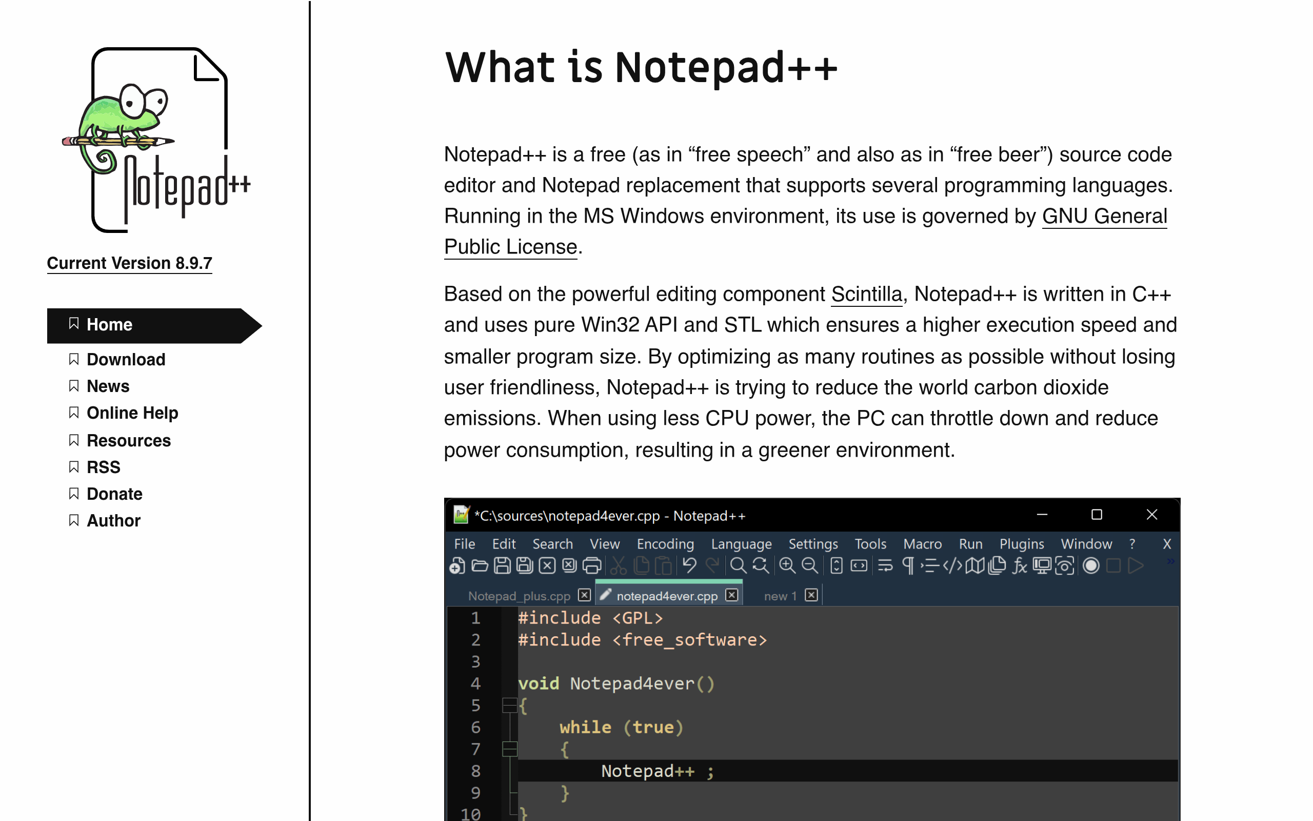Expand the toolbar overflow chevron
Screen dimensions: 1313x821
tap(1171, 561)
